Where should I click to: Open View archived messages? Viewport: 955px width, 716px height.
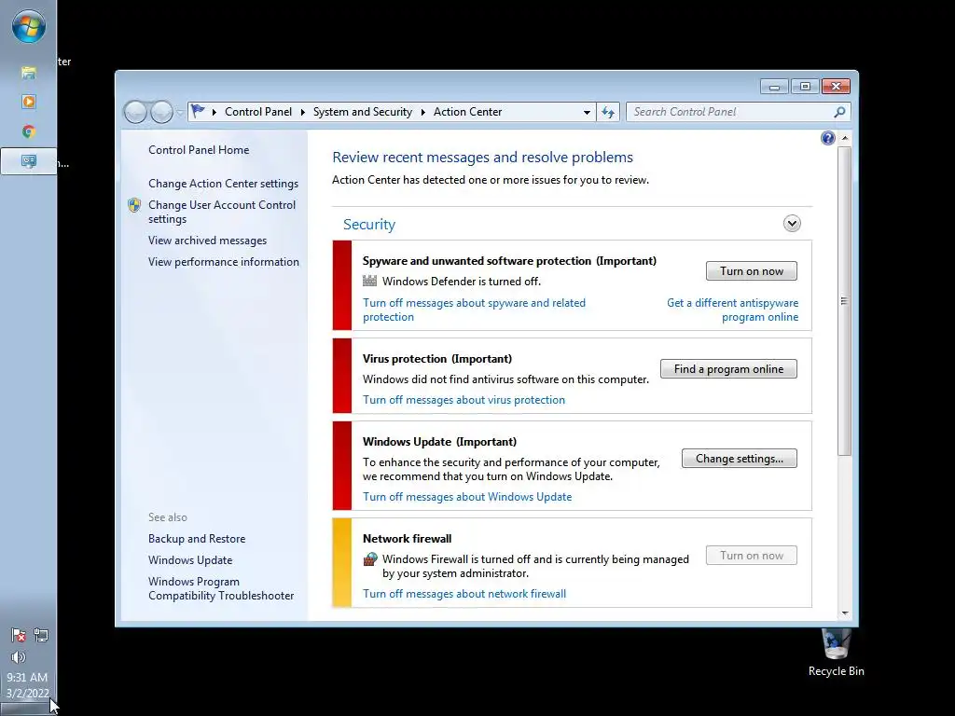click(208, 241)
